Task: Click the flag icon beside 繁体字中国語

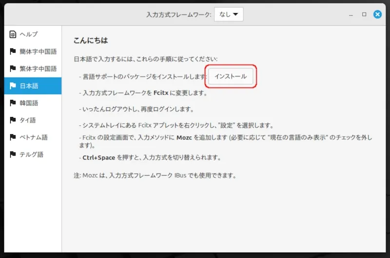Action: click(13, 69)
